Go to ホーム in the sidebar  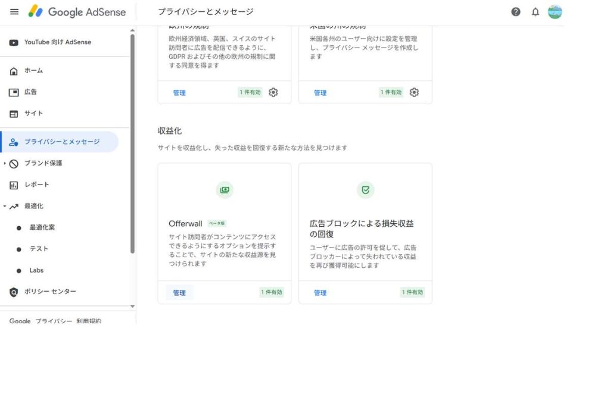coord(33,71)
